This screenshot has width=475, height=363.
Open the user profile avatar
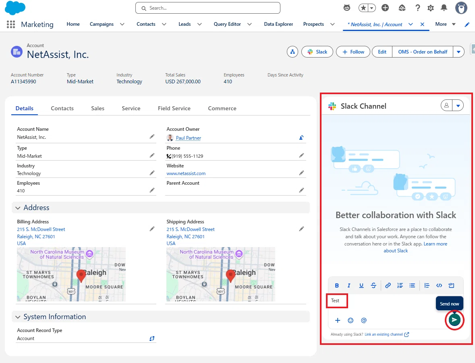(461, 8)
